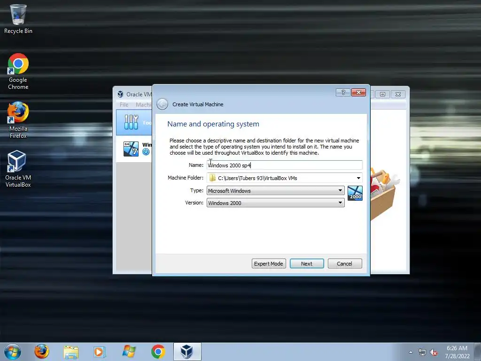Click the VirtualBox cube icon in title bar
Screen dimensions: 481x361
[x=120, y=94]
